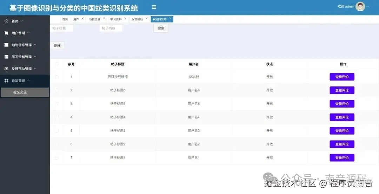Click the home icon in sidebar

pos(7,21)
